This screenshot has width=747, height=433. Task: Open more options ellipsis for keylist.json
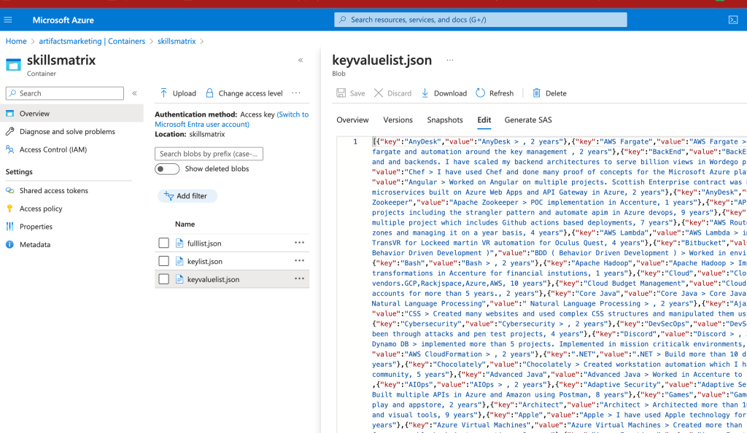pos(299,261)
